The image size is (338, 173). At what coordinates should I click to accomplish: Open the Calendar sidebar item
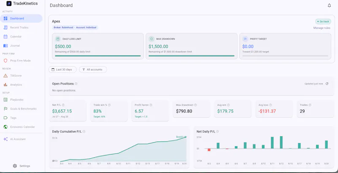pyautogui.click(x=22, y=37)
